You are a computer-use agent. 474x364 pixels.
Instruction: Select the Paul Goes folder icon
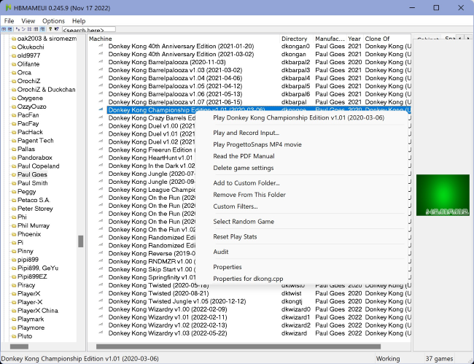[14, 175]
